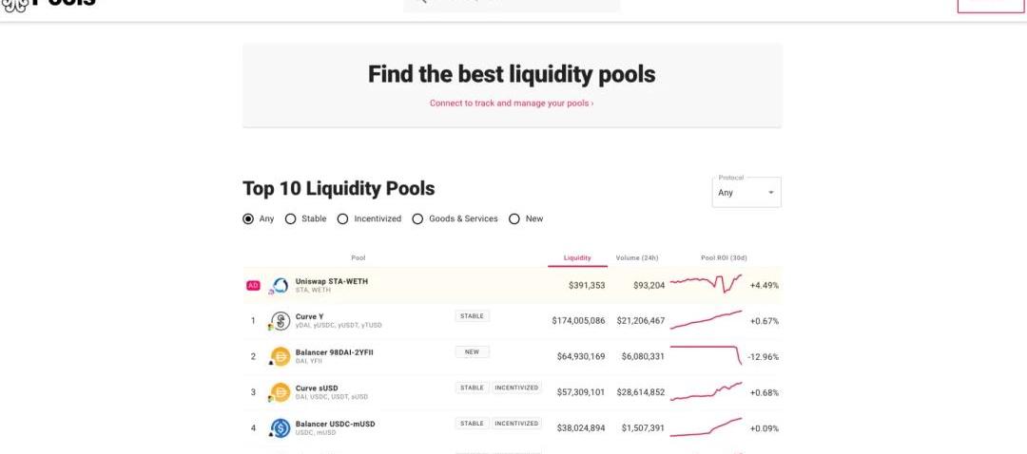Select the Incentivized radio filter

(343, 218)
